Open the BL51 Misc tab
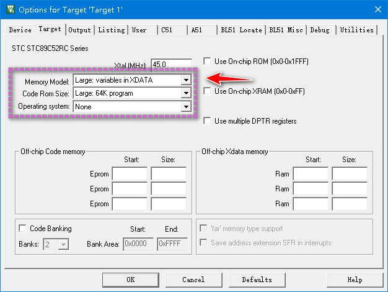Screen dimensions: 388x292 286,30
